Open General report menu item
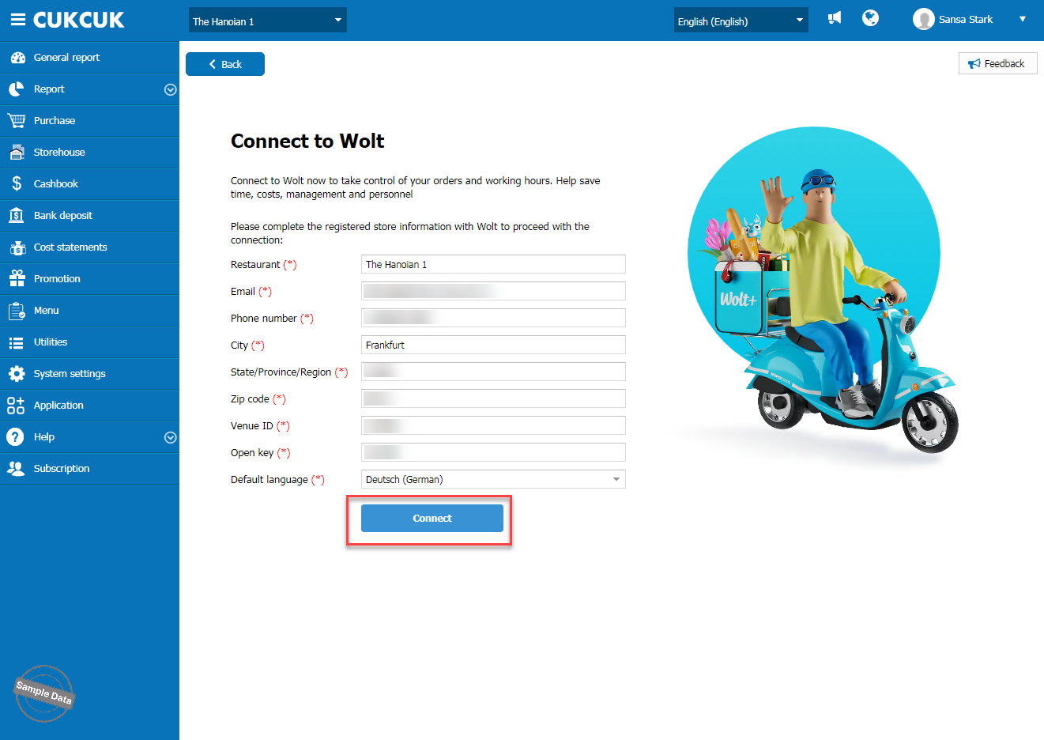This screenshot has height=740, width=1044. (x=89, y=58)
